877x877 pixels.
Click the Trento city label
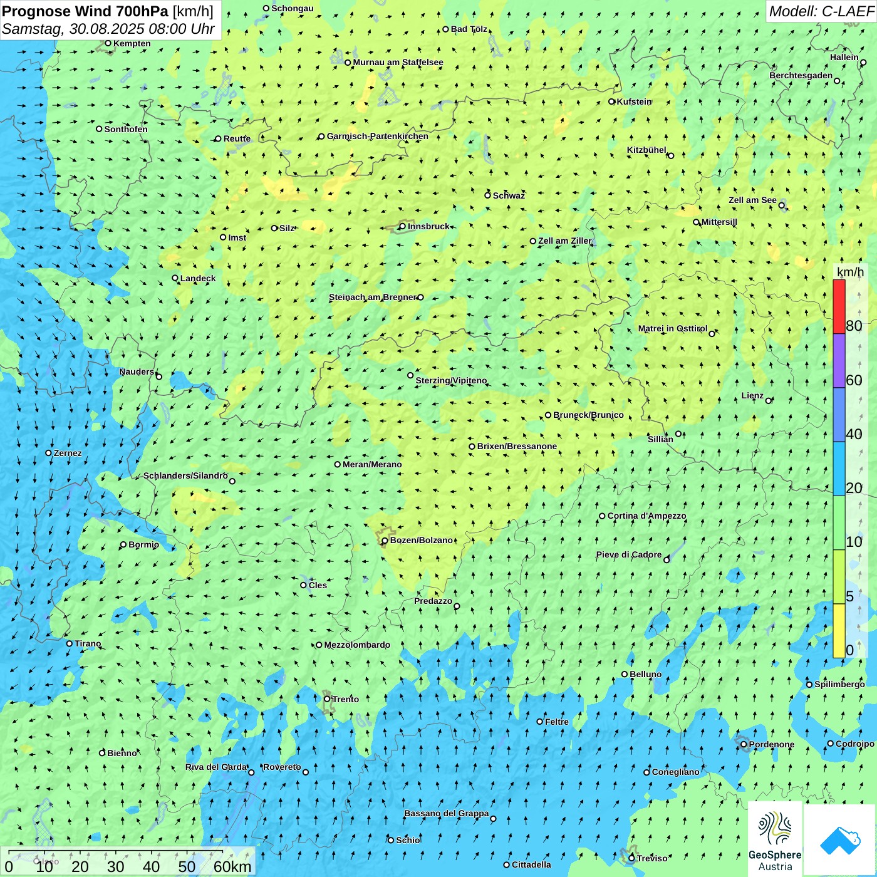[345, 699]
